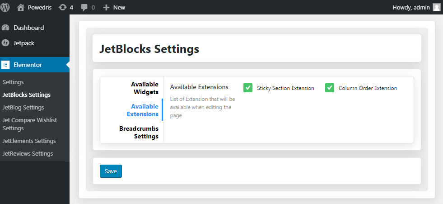Open the WordPress logo menu

(5, 7)
